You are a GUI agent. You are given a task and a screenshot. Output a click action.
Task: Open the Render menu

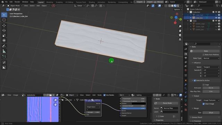[x=17, y=2]
